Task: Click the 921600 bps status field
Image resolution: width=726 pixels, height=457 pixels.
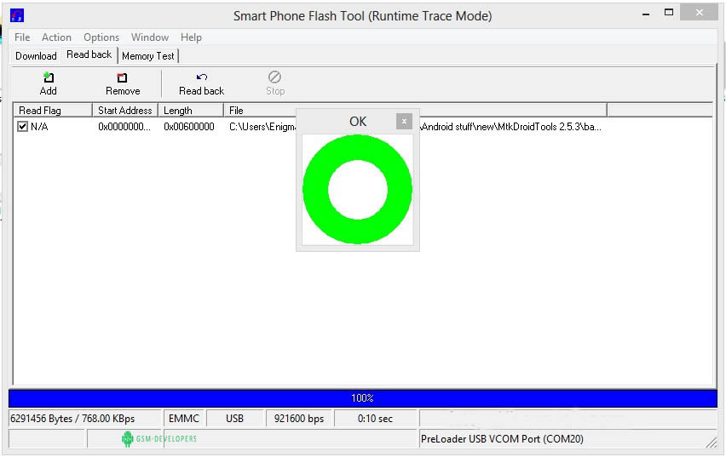Action: pyautogui.click(x=298, y=419)
